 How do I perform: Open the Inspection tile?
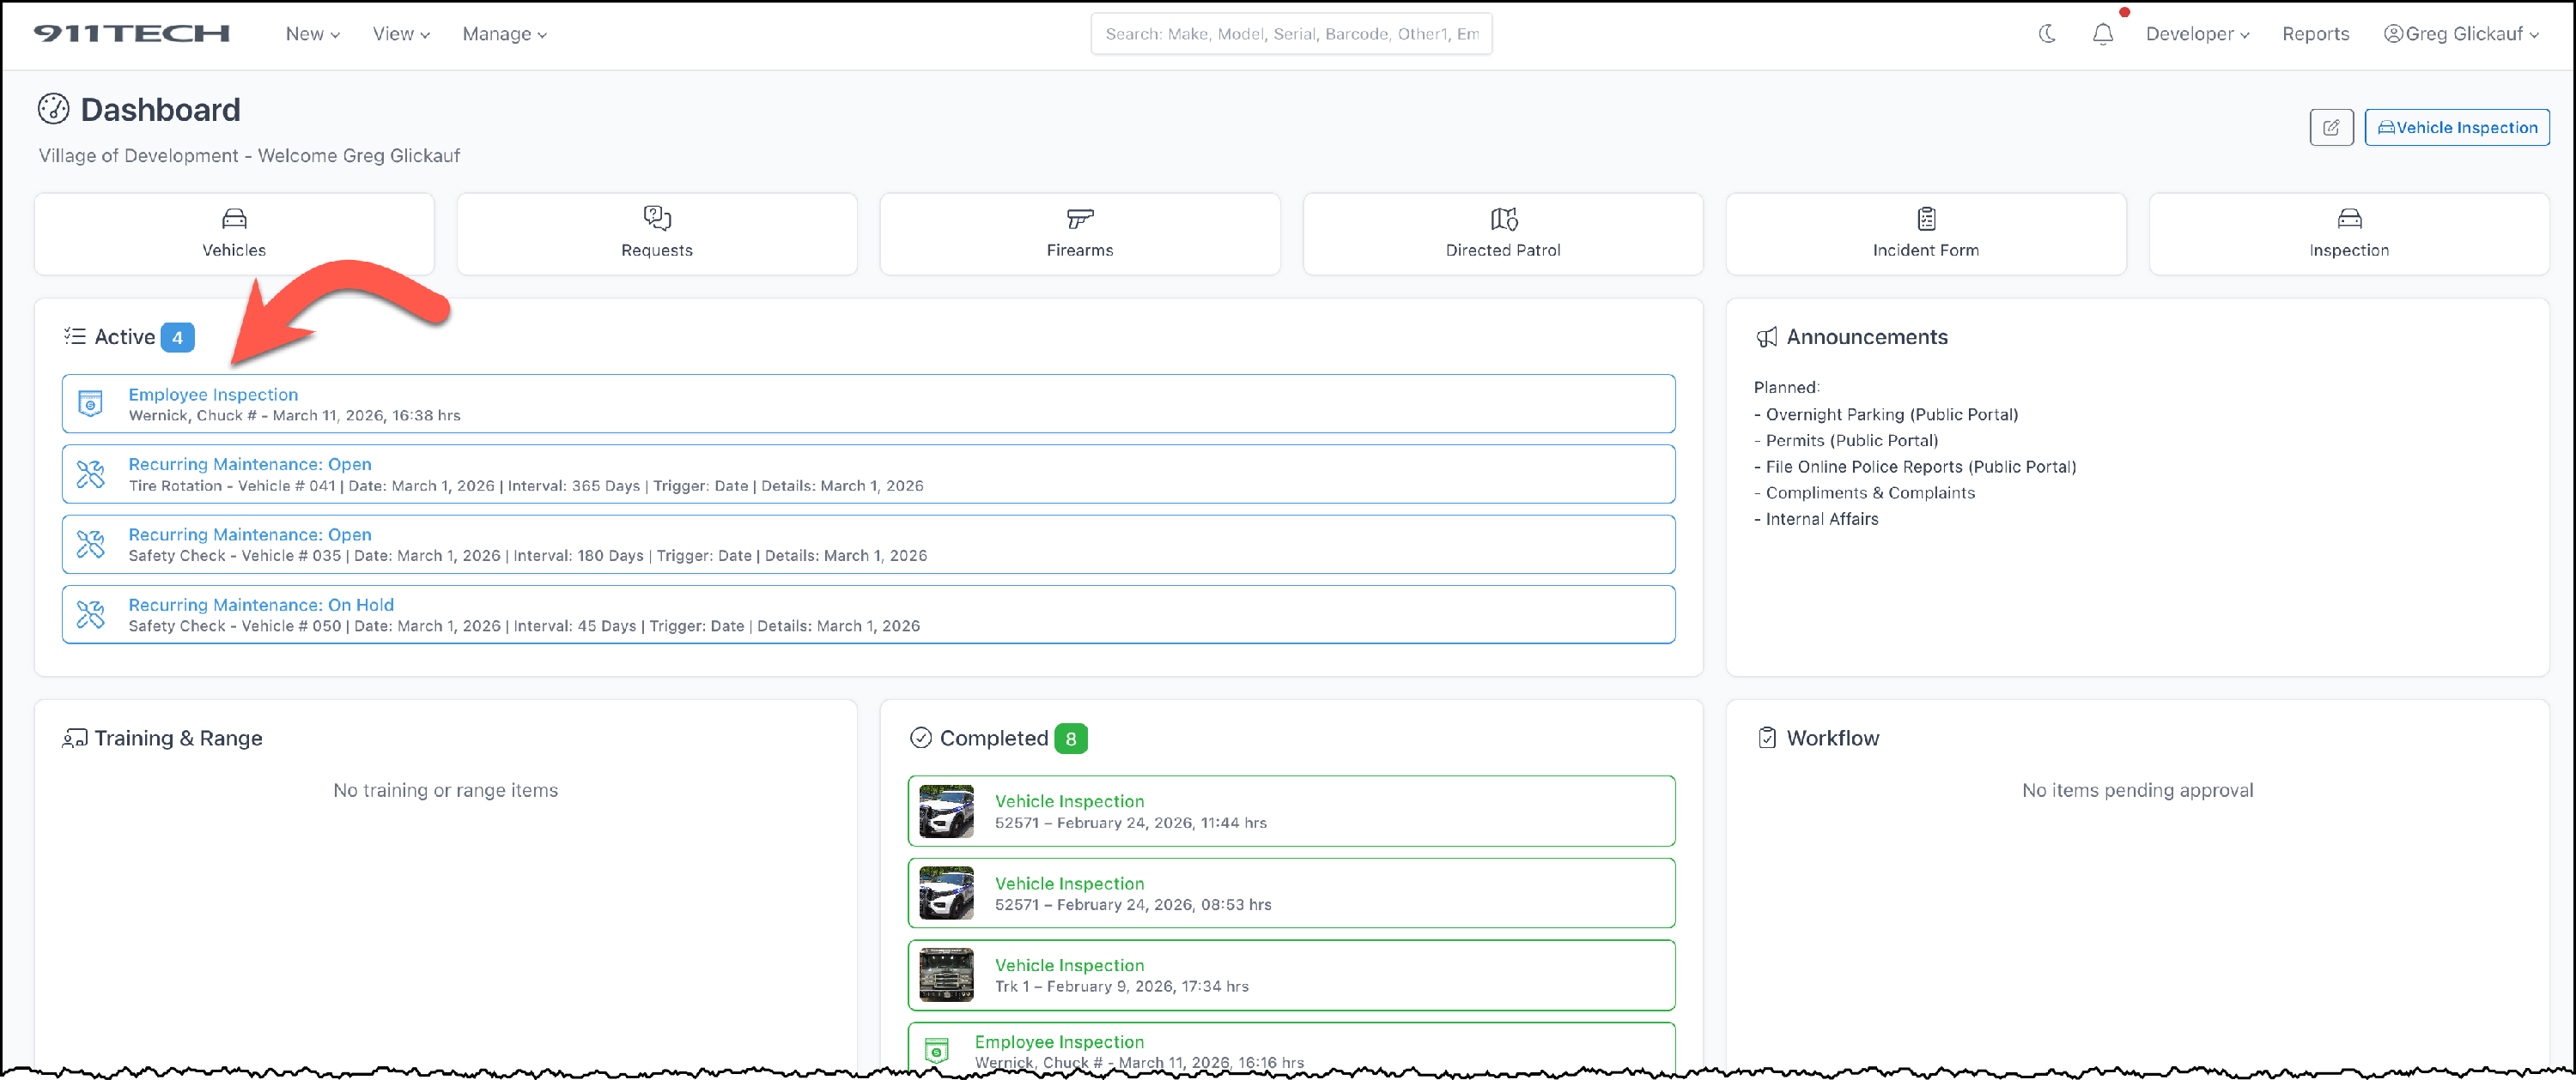coord(2348,234)
